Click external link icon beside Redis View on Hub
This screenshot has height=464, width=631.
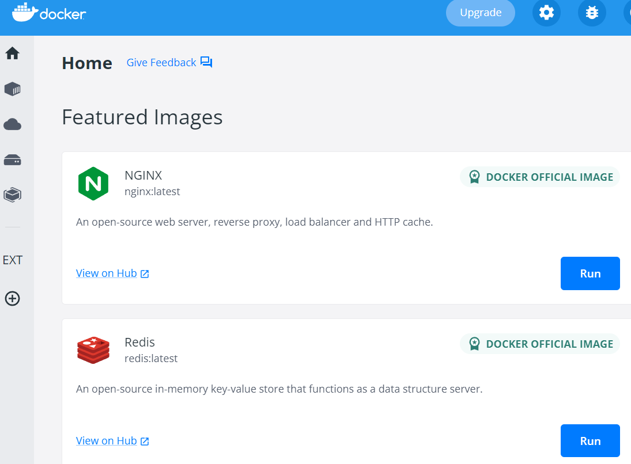[145, 441]
